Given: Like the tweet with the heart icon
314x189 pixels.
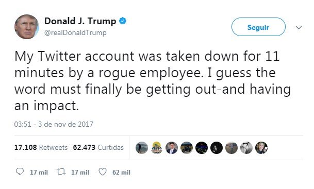Looking at the screenshot, I should (x=103, y=171).
